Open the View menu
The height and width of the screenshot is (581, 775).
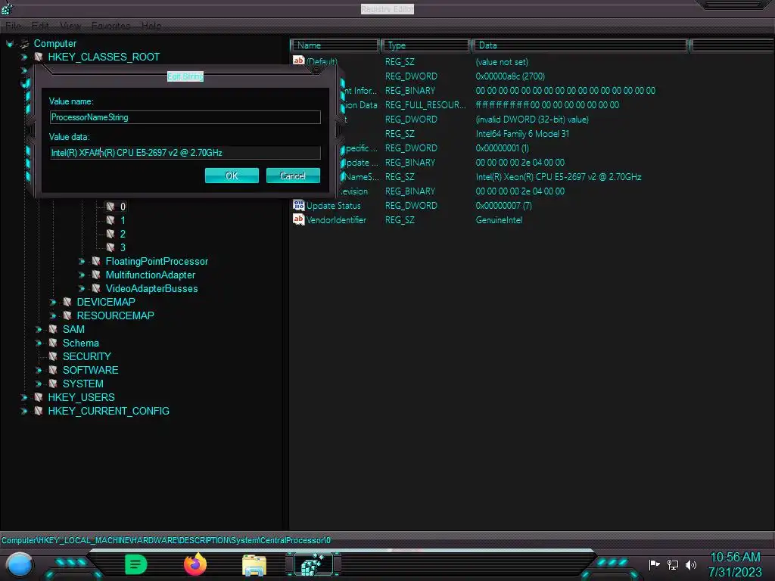pyautogui.click(x=70, y=26)
